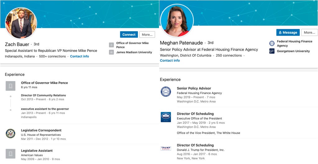Click the lock icon on Message button
The height and width of the screenshot is (164, 318).
click(280, 32)
